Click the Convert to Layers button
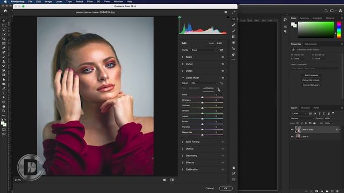This screenshot has width=344, height=193. pos(311,85)
